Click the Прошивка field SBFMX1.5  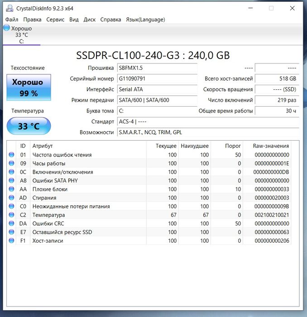point(157,68)
